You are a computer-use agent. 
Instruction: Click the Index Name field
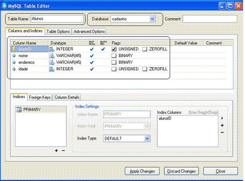tap(127, 114)
